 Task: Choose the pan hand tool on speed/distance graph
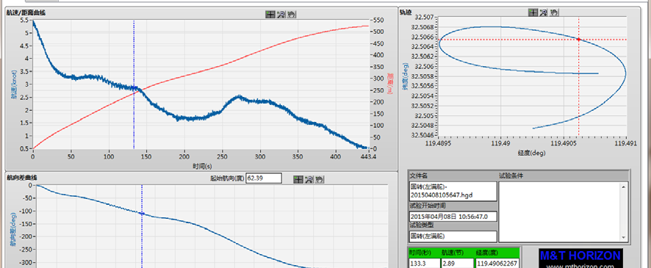(x=291, y=14)
